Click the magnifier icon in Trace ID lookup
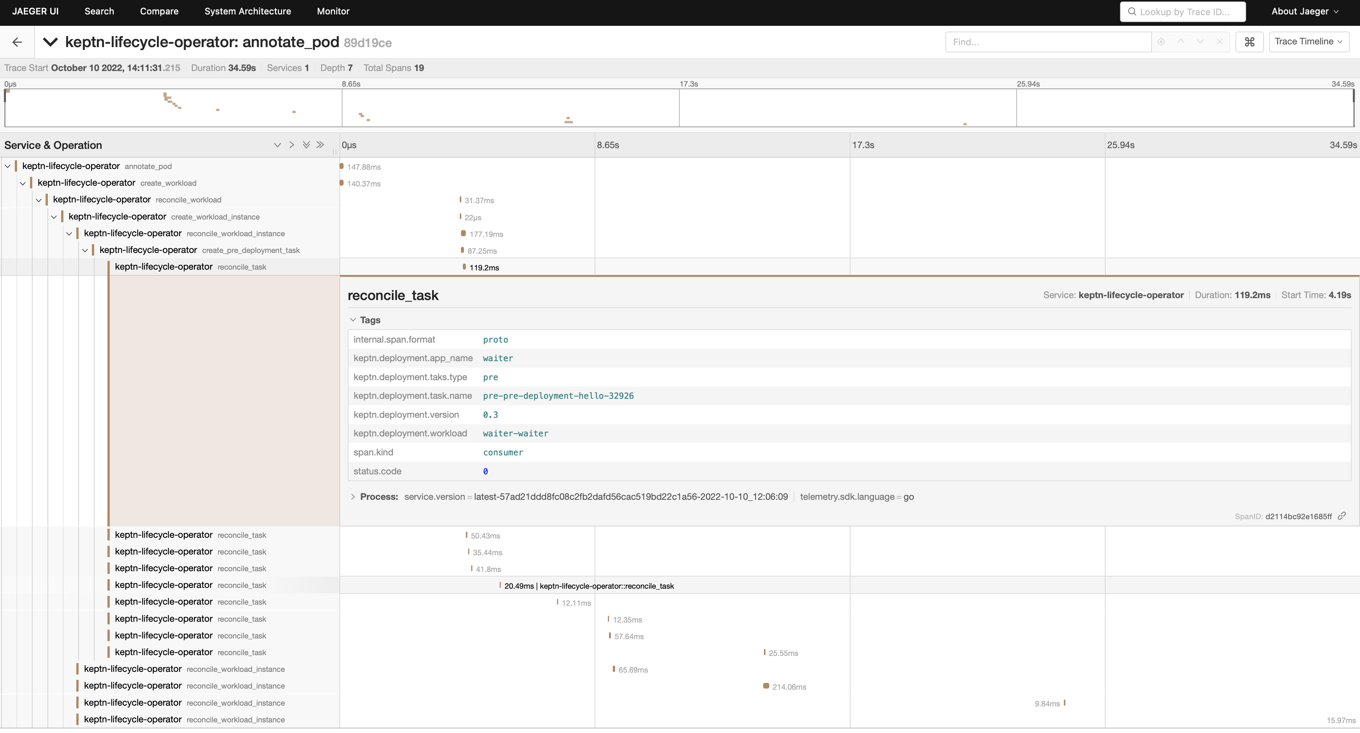This screenshot has width=1360, height=733. [1132, 12]
